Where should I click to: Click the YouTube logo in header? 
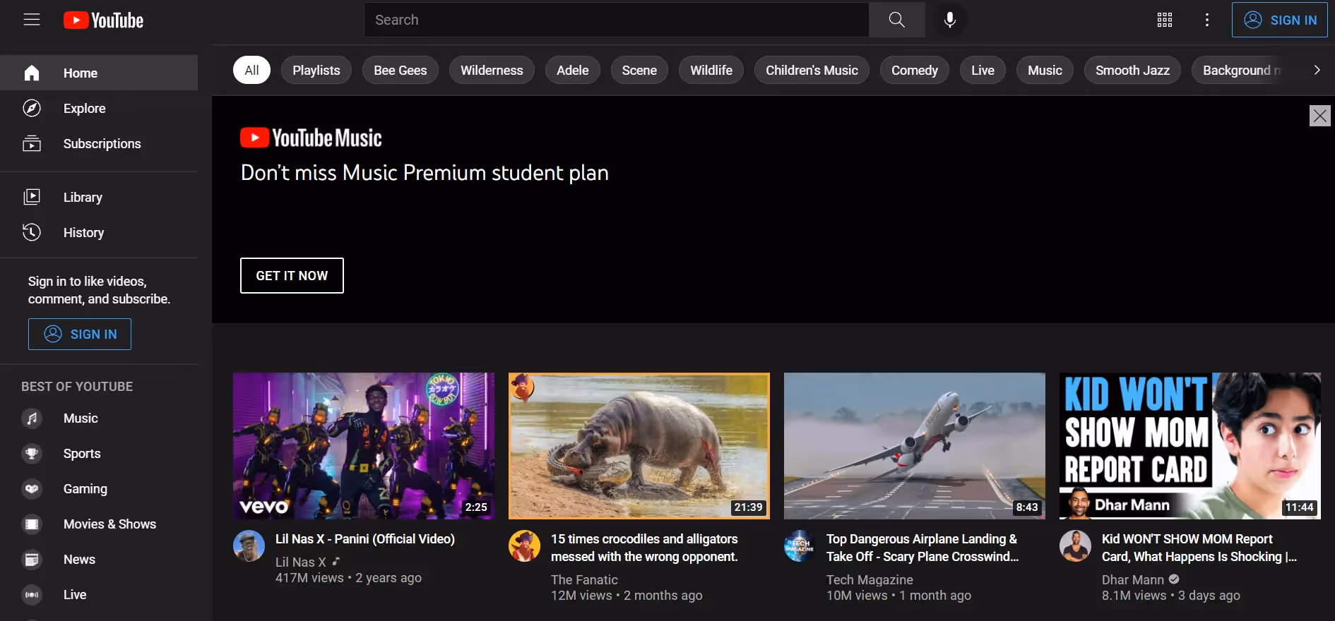[103, 20]
